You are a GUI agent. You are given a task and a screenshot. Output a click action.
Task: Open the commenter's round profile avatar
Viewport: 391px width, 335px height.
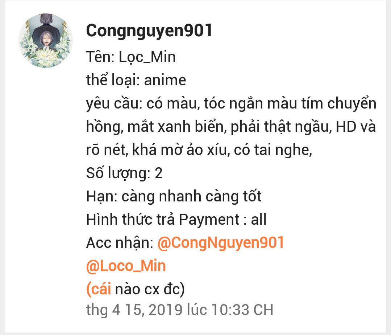pos(46,41)
